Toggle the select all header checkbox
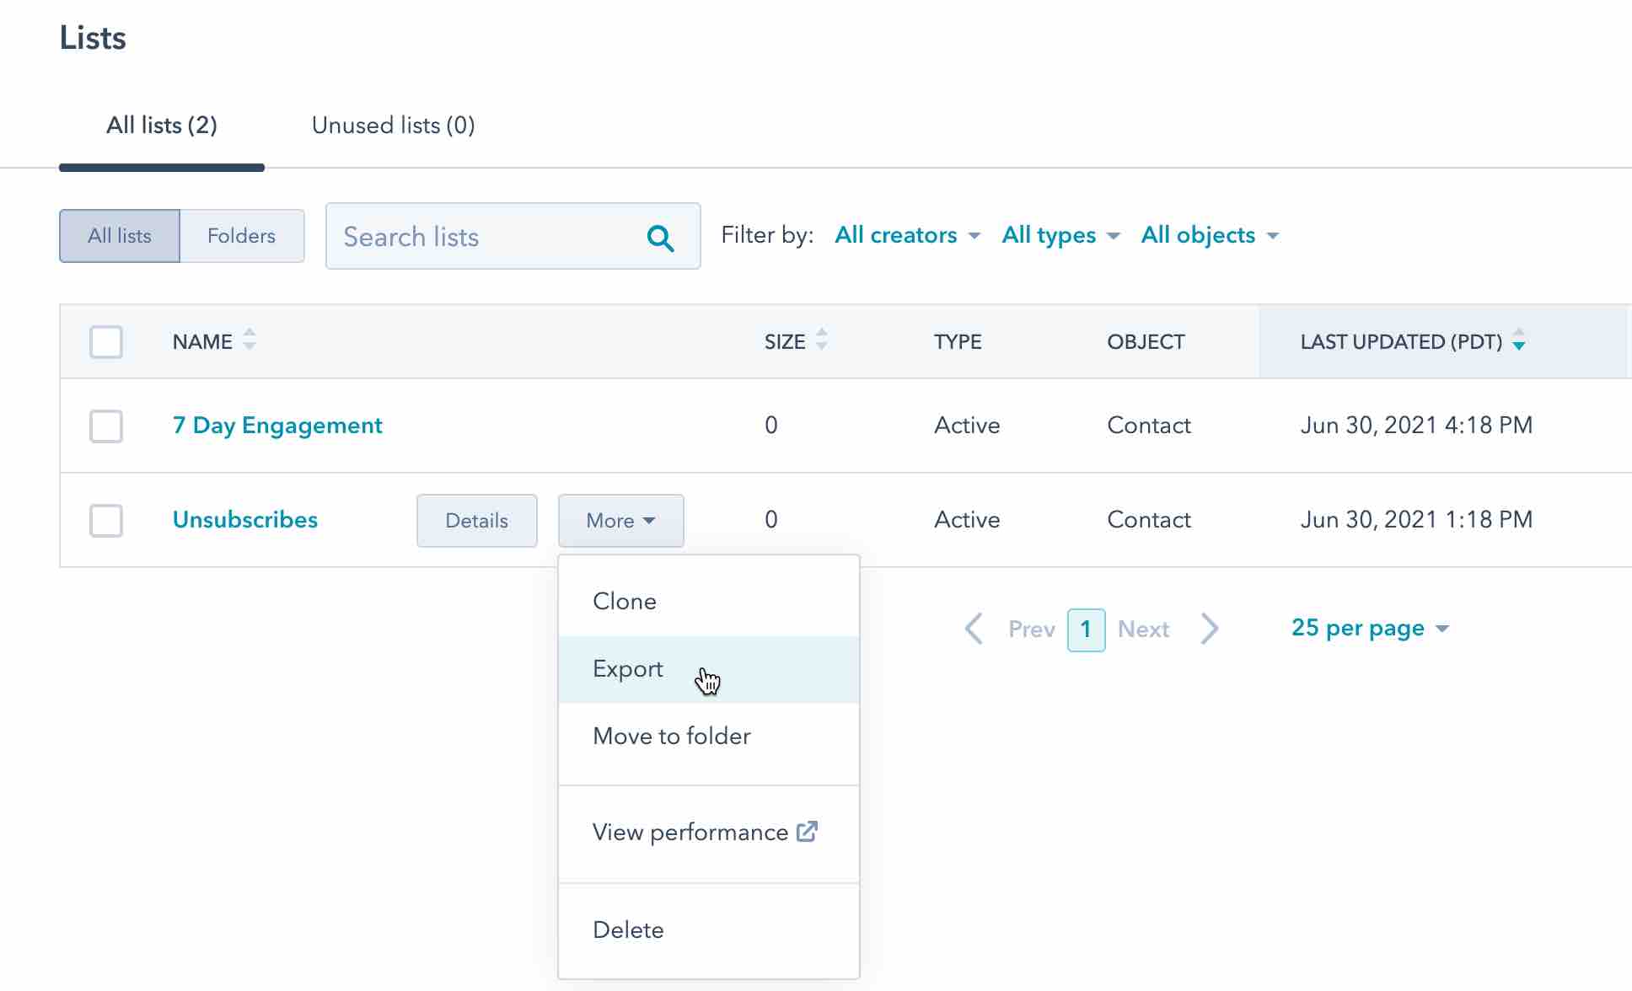Image resolution: width=1632 pixels, height=991 pixels. pos(106,341)
